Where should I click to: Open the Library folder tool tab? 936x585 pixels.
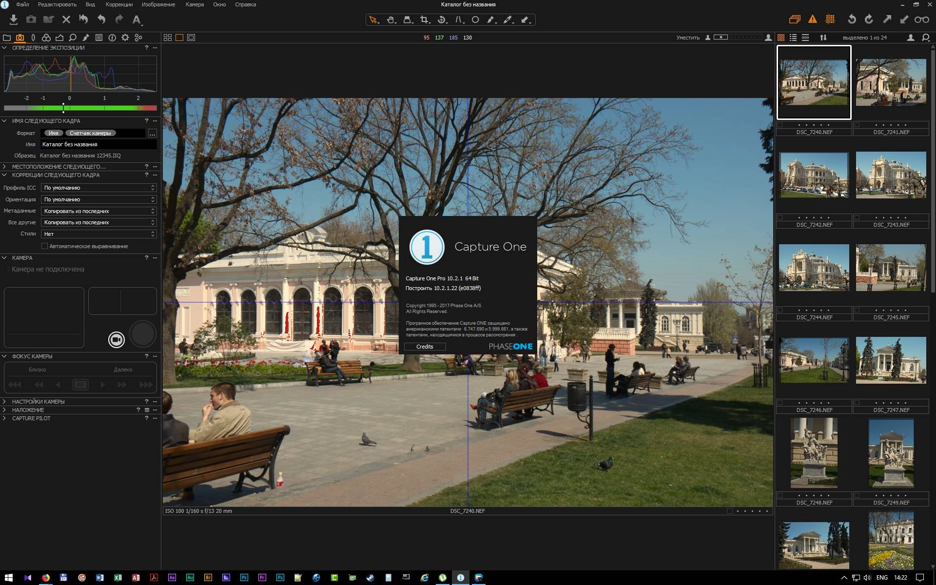point(7,38)
